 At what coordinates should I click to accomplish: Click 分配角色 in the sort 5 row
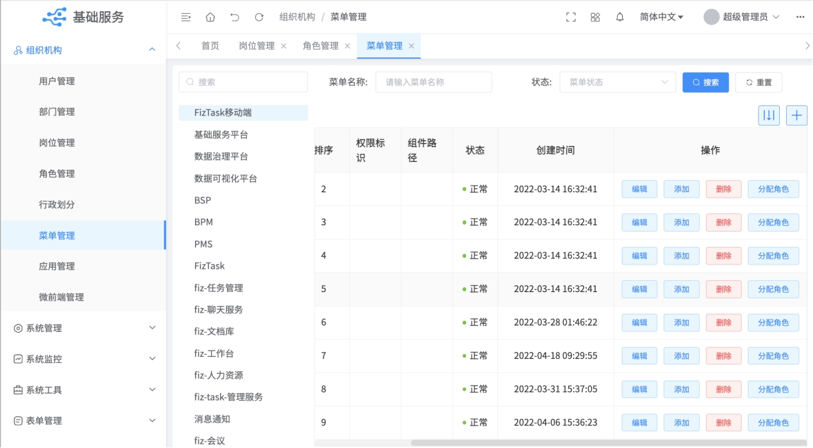click(774, 289)
